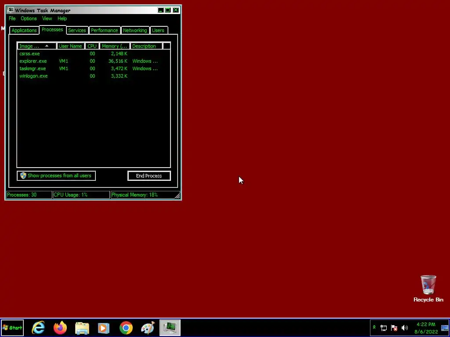Click Show processes from all users
The height and width of the screenshot is (337, 450).
click(56, 176)
